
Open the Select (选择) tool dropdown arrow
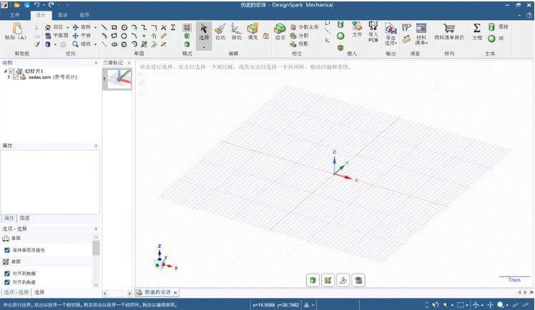pos(204,47)
